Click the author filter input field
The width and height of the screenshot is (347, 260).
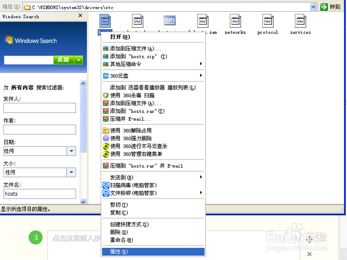coord(39,129)
